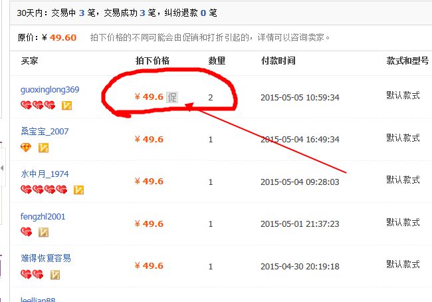Click the heart rating icon under fengzhl2001
This screenshot has width=432, height=302.
tap(27, 232)
